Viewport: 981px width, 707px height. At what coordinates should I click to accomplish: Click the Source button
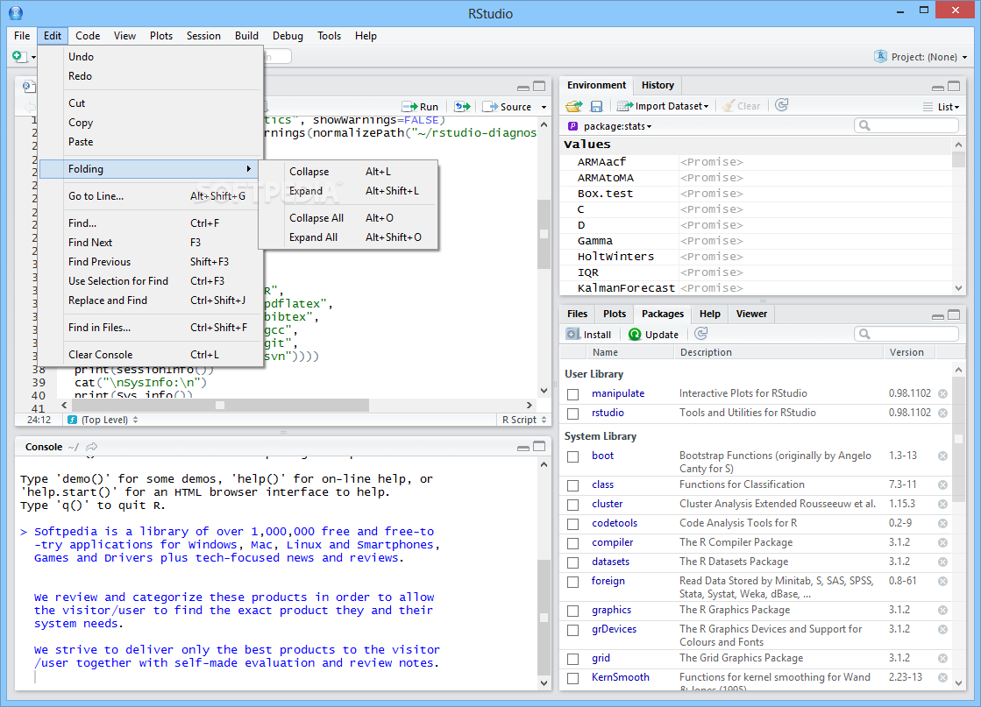508,107
